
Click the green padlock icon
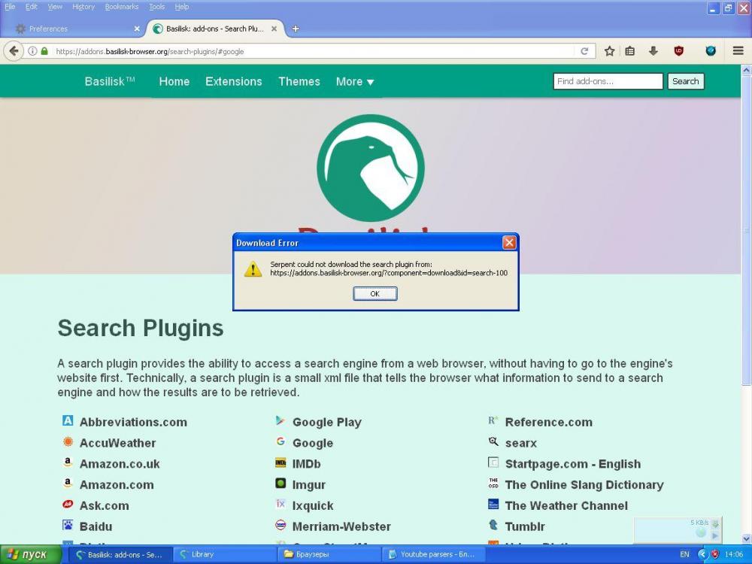tap(44, 51)
